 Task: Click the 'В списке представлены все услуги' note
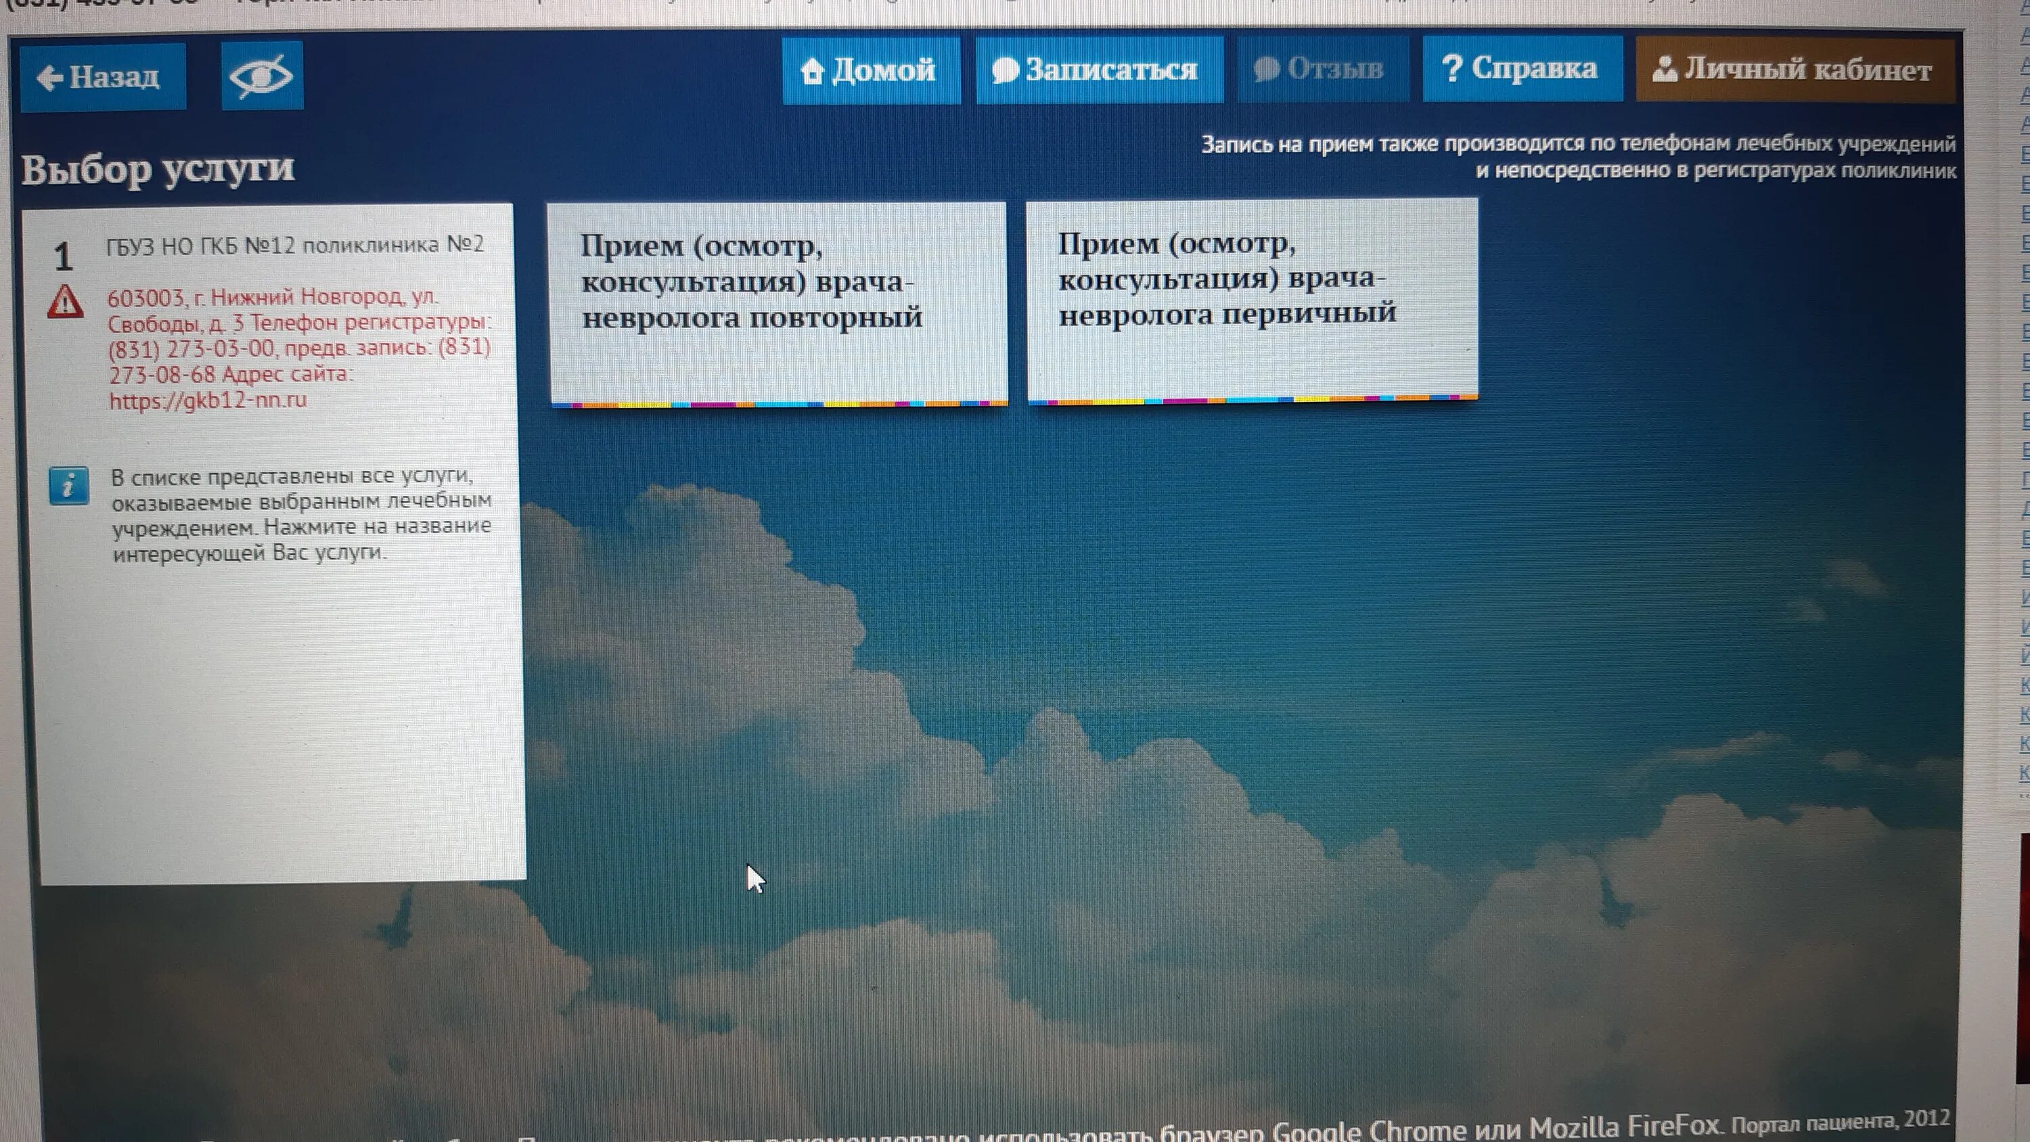pyautogui.click(x=302, y=515)
